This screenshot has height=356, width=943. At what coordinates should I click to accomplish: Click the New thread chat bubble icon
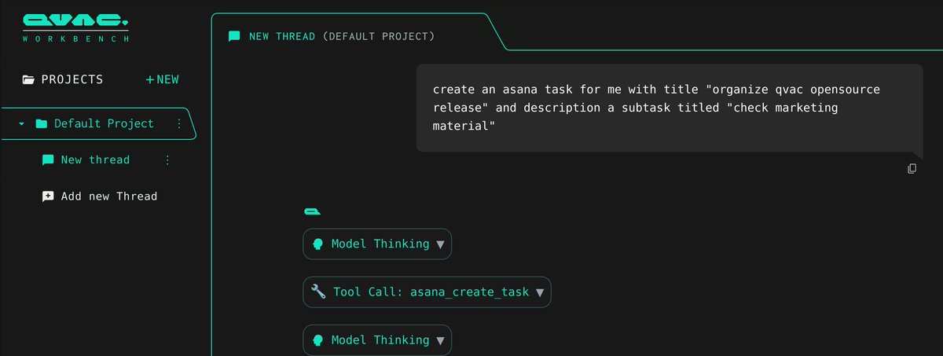(48, 160)
